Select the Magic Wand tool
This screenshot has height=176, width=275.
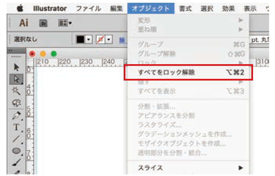click(x=16, y=91)
